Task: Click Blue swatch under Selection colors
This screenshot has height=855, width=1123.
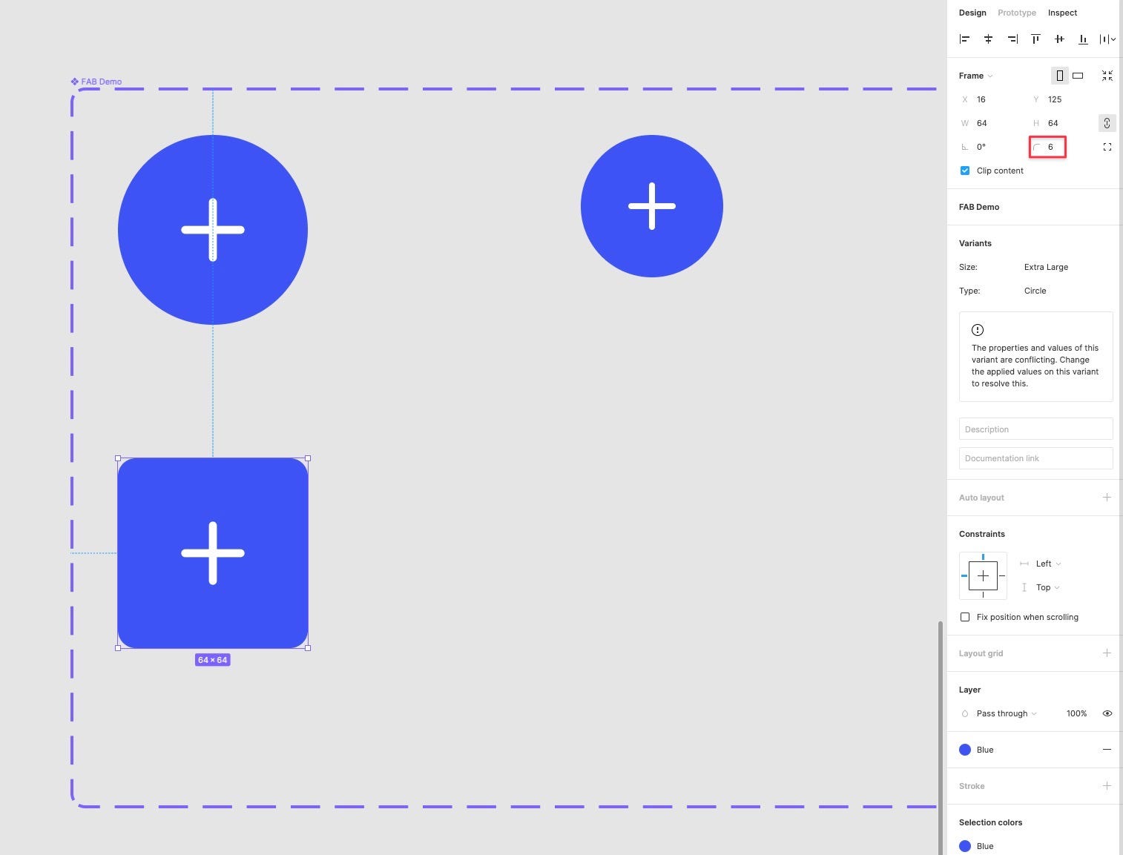Action: click(965, 846)
